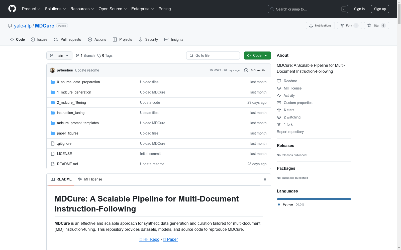The width and height of the screenshot is (401, 250).
Task: Click the Report repository link
Action: tap(290, 132)
